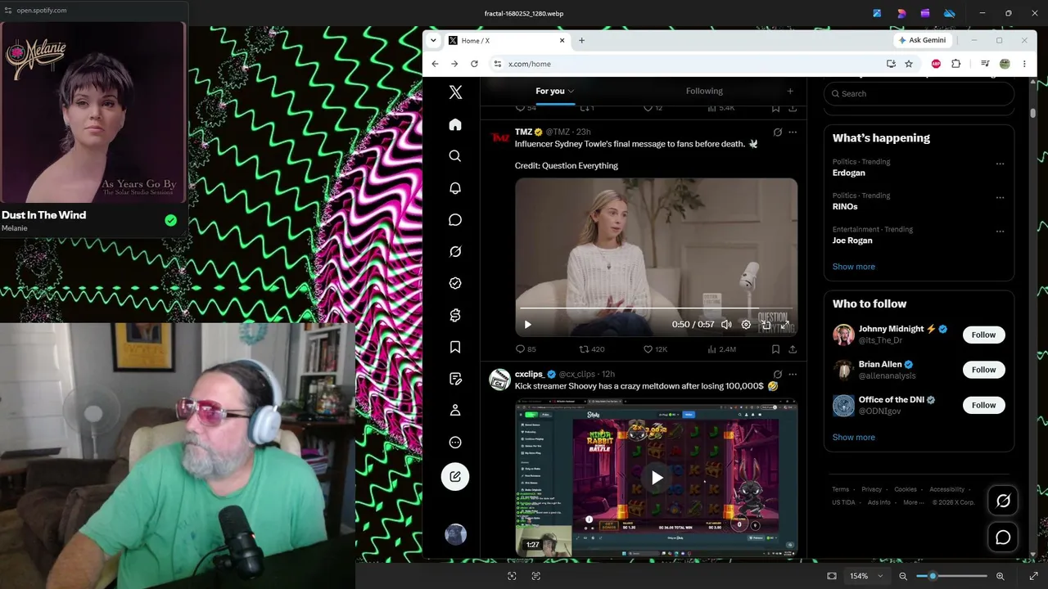
Task: Open more options for Erdogan trend
Action: click(x=1000, y=164)
